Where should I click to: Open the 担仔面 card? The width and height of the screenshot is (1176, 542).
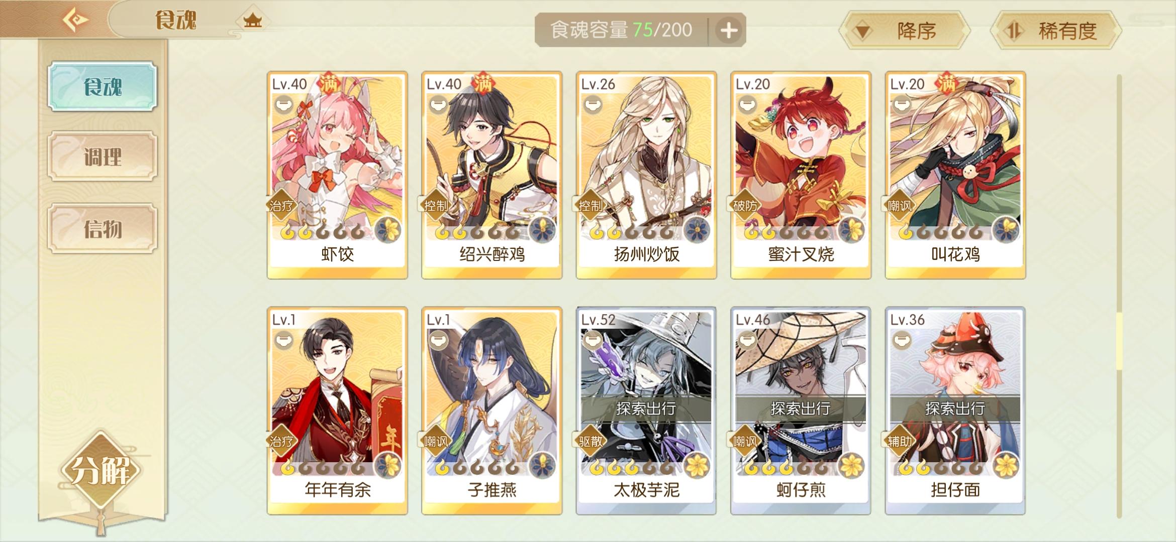pos(955,411)
